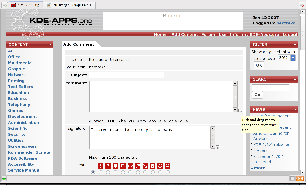Open Forum in navigation bar
The width and height of the screenshot is (306, 185).
click(x=208, y=35)
